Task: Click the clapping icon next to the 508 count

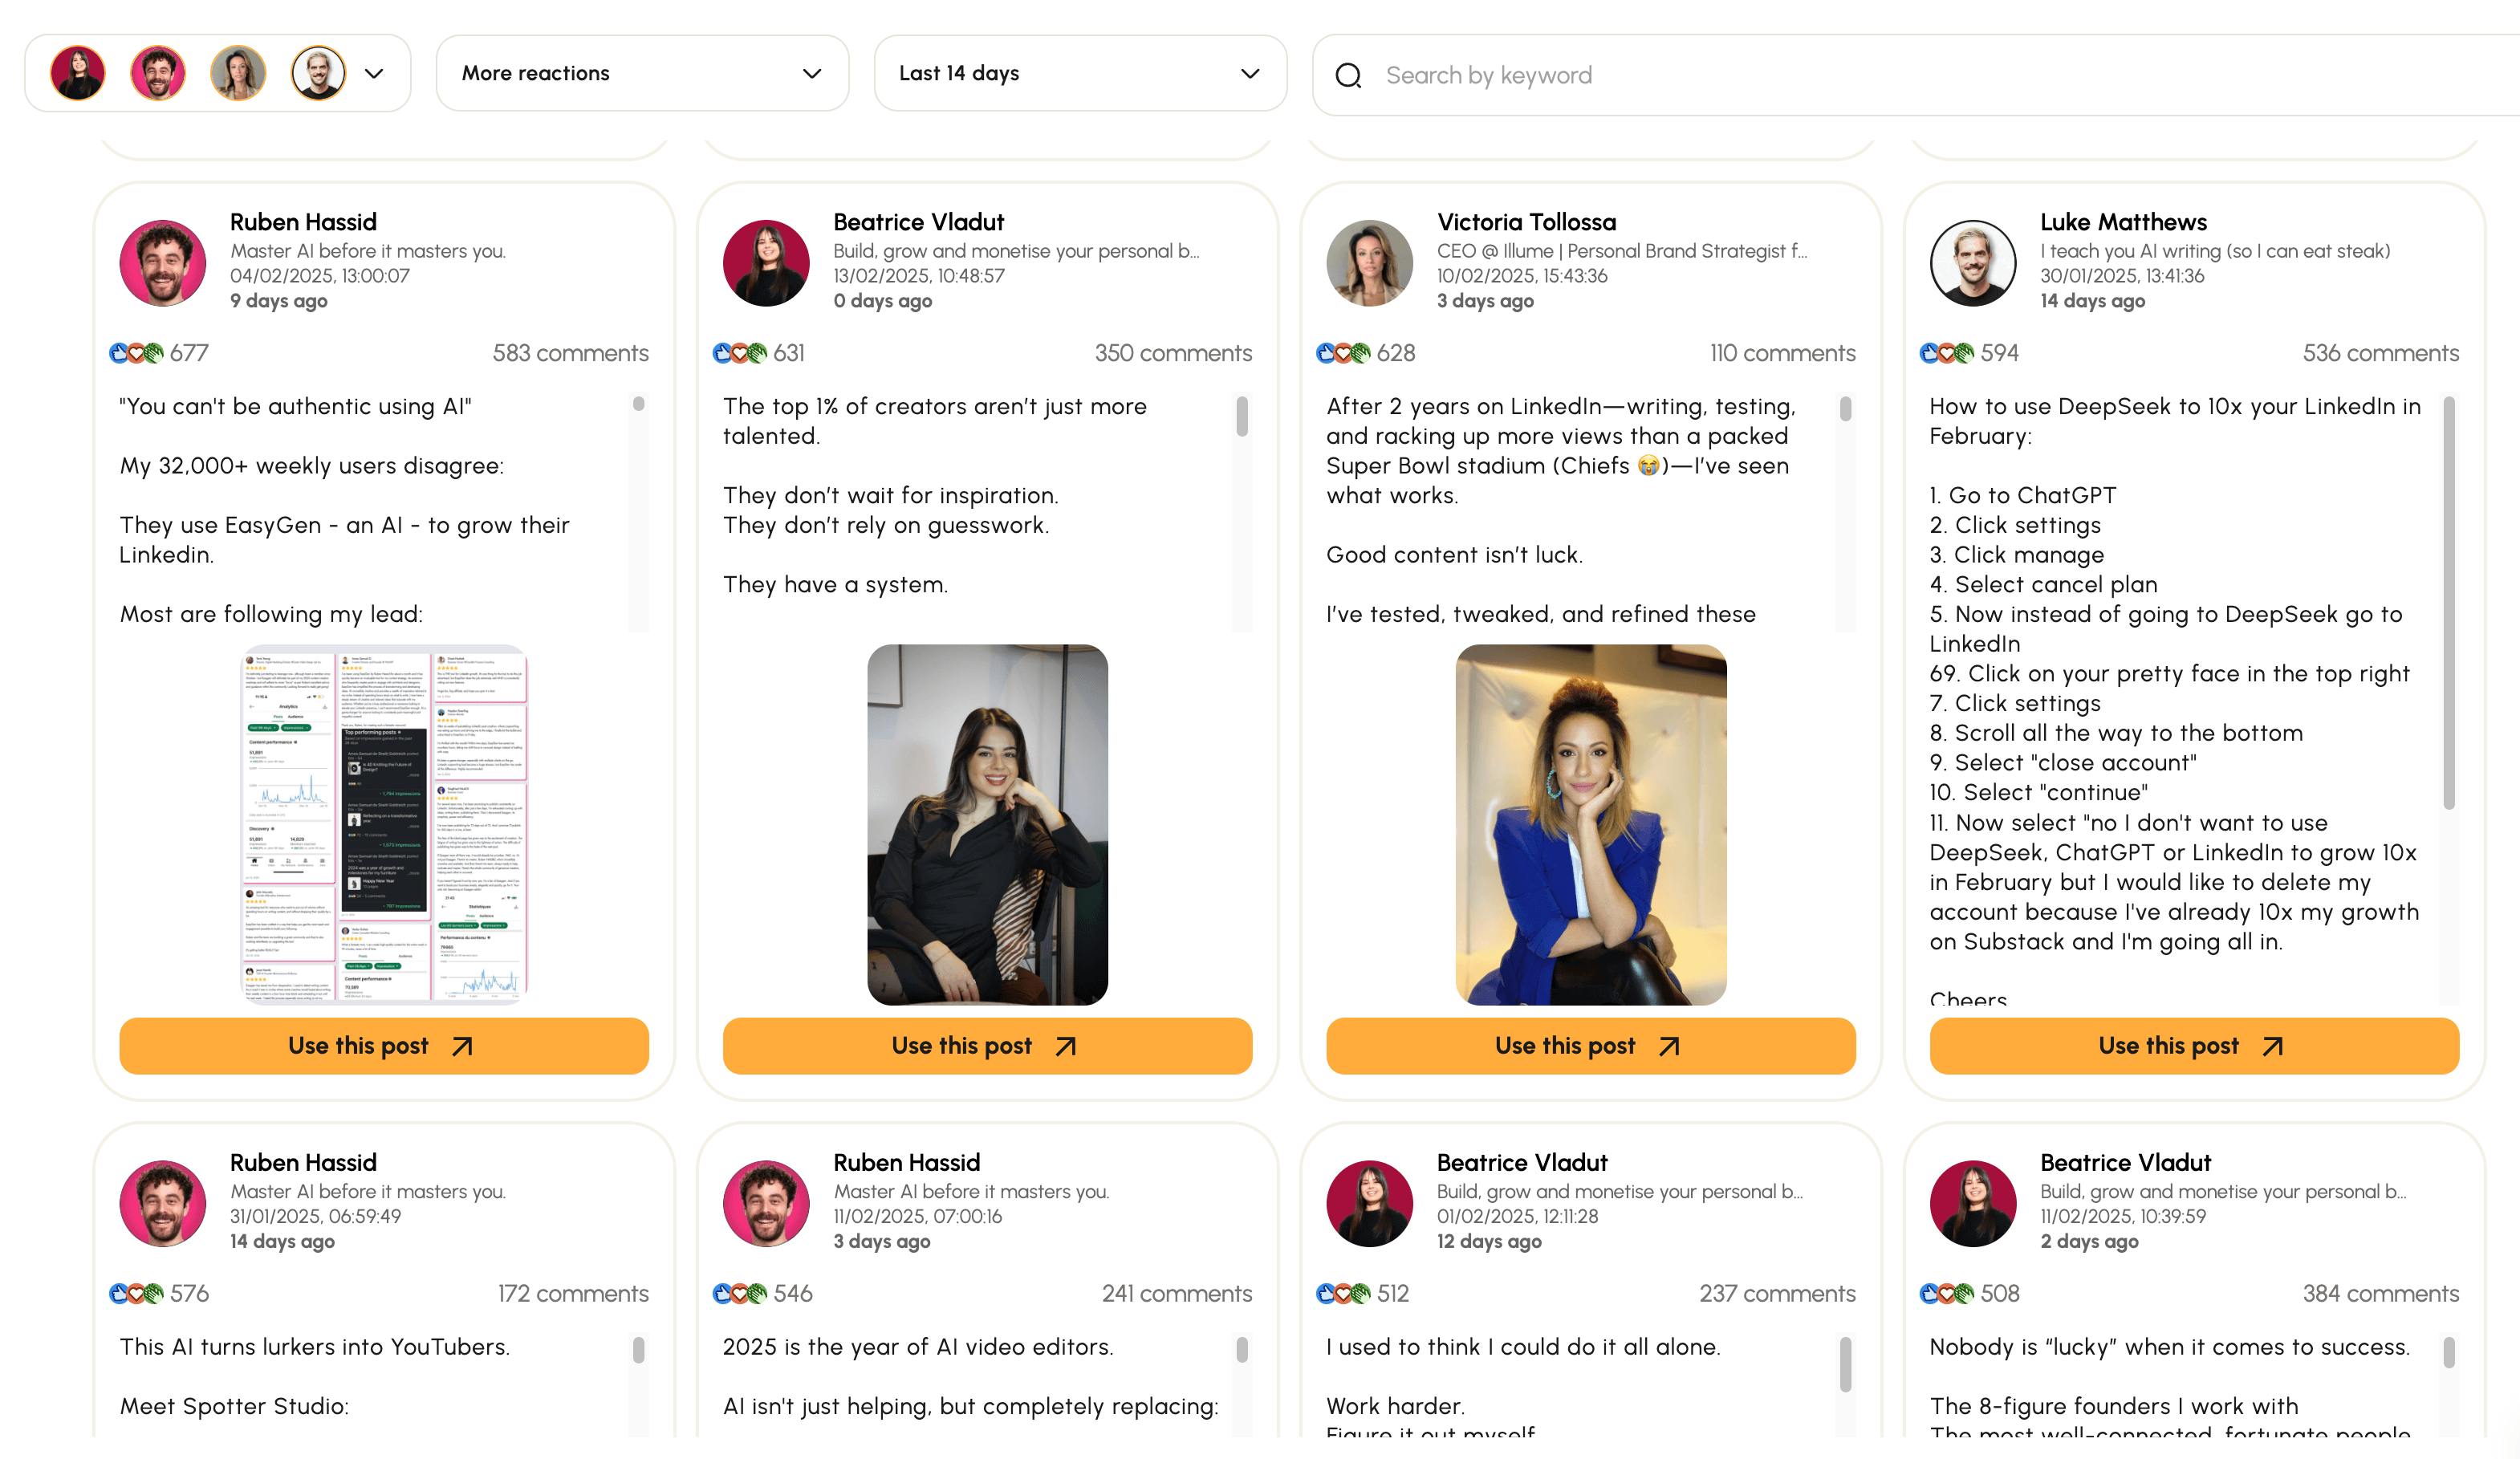Action: (1964, 1293)
